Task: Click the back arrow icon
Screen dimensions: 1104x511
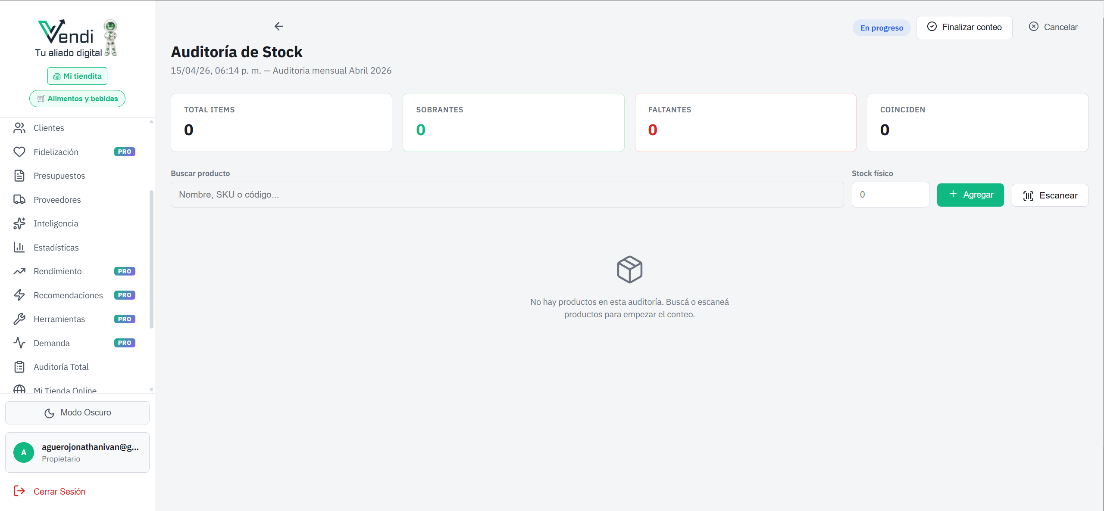Action: click(278, 27)
